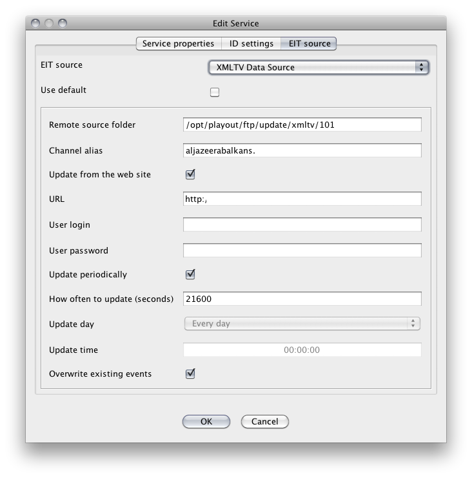The height and width of the screenshot is (478, 472).
Task: Open the ID settings tab
Action: pyautogui.click(x=251, y=44)
